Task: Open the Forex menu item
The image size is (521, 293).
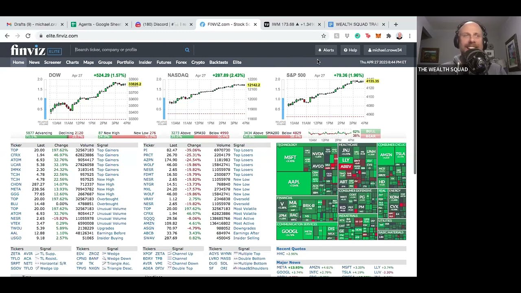Action: (181, 62)
